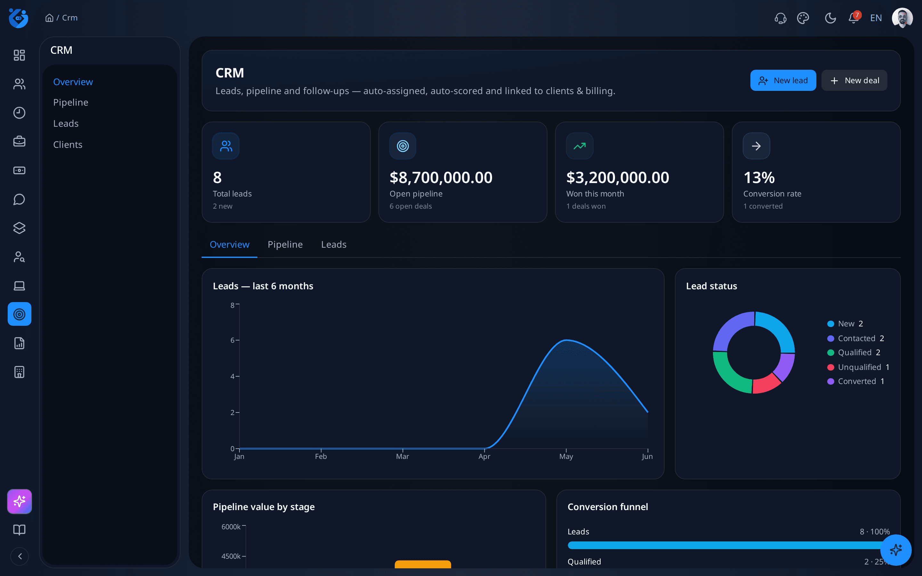Click the "1 deals won" text
This screenshot has height=576, width=922.
(586, 206)
